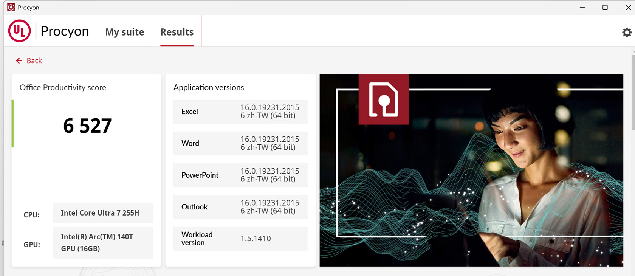Select the Excel version row
The height and width of the screenshot is (276, 635).
pos(240,112)
